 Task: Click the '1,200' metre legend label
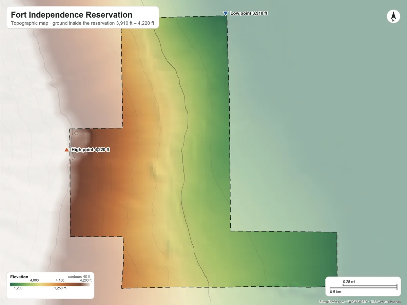[18, 288]
